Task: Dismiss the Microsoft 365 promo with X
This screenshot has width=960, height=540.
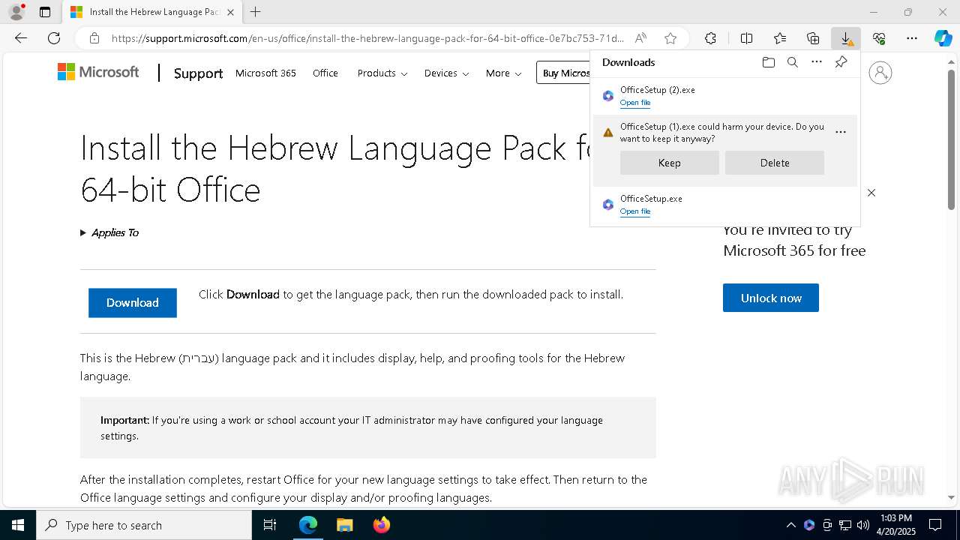Action: pyautogui.click(x=871, y=193)
